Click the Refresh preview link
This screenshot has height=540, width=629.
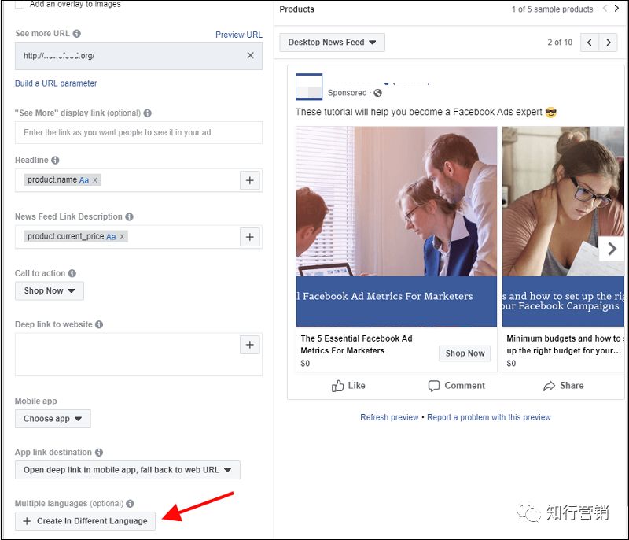(x=389, y=417)
